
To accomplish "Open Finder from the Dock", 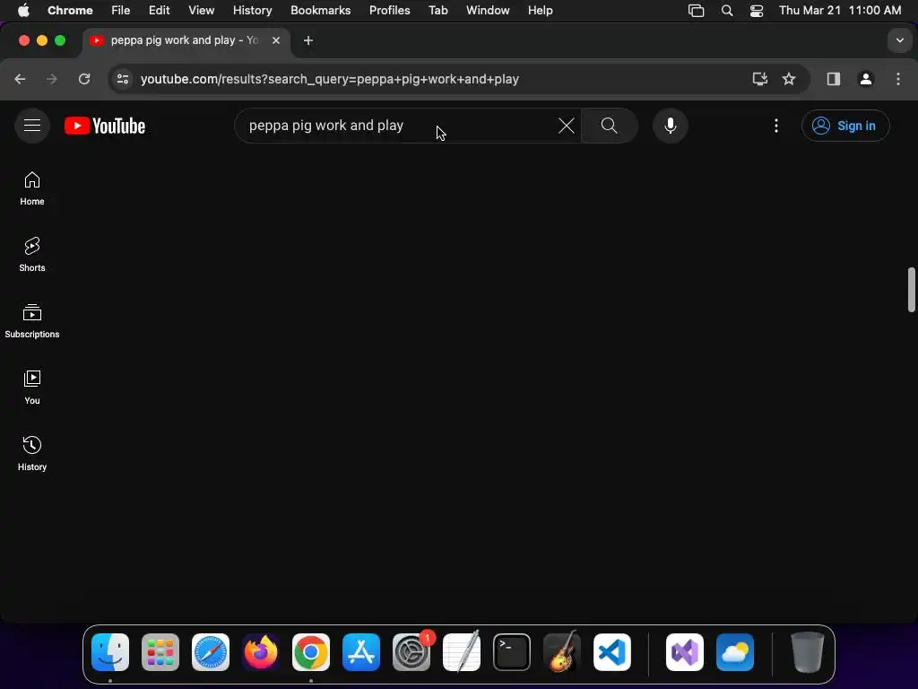I will 110,652.
